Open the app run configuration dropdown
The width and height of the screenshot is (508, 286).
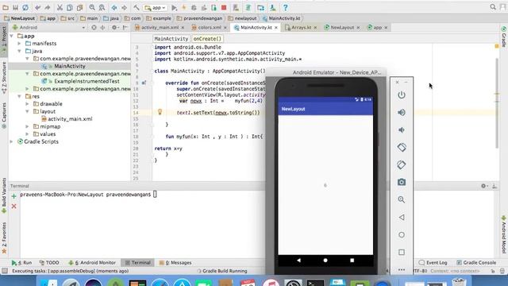tap(156, 7)
